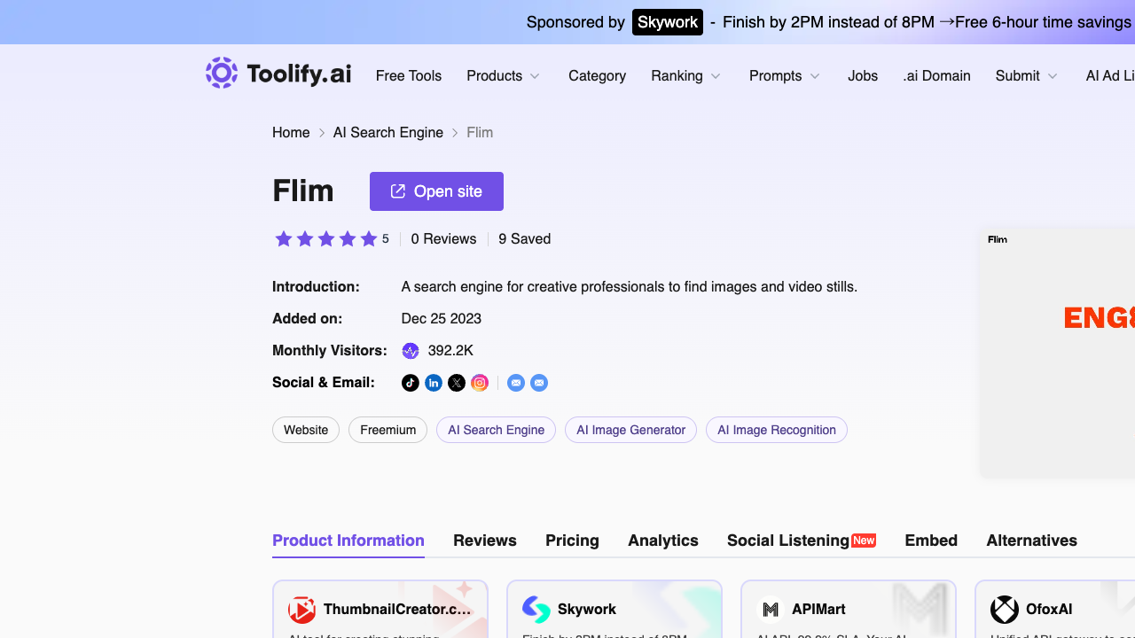Switch to the Pricing tab
The image size is (1135, 638).
pos(572,541)
